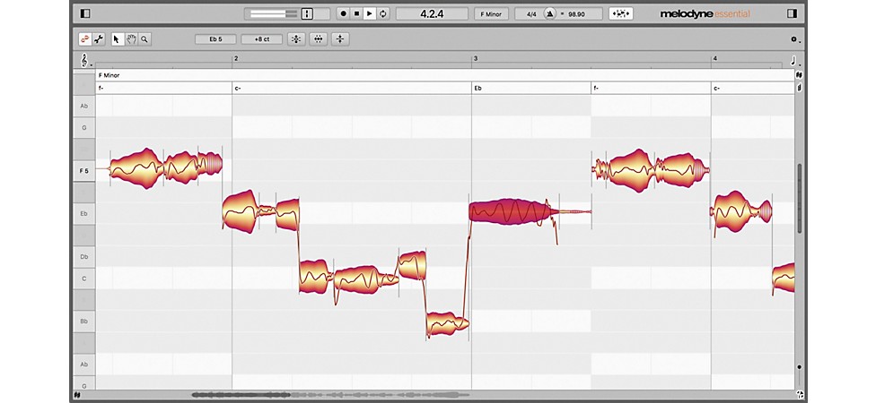This screenshot has width=876, height=403.
Task: Open the F Minor key button
Action: click(x=491, y=14)
